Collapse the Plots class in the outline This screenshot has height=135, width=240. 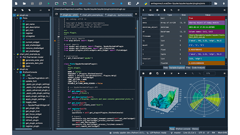[x=17, y=18]
